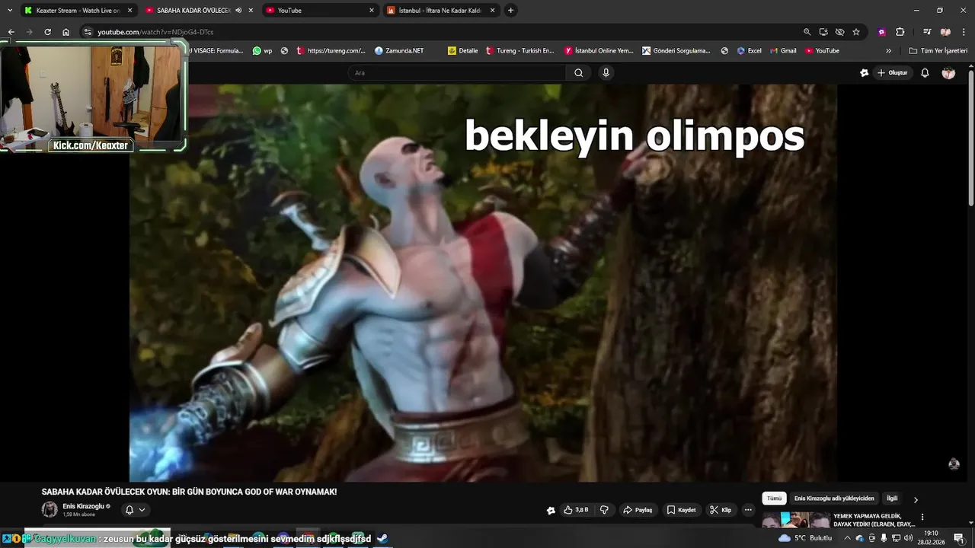975x548 pixels.
Task: Click the channel watermark on the video
Action: [x=954, y=464]
